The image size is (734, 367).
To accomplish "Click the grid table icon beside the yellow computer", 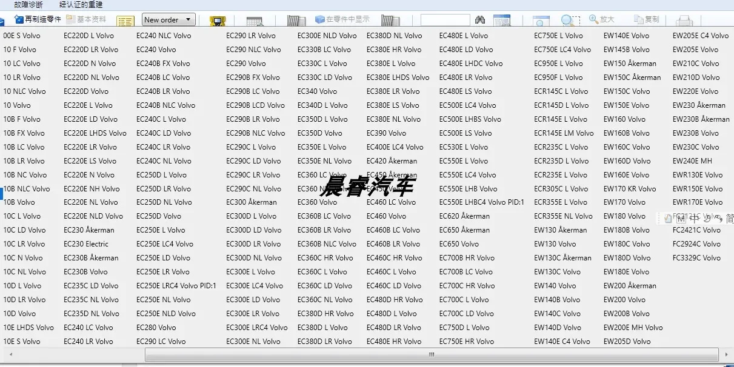I will tap(255, 21).
